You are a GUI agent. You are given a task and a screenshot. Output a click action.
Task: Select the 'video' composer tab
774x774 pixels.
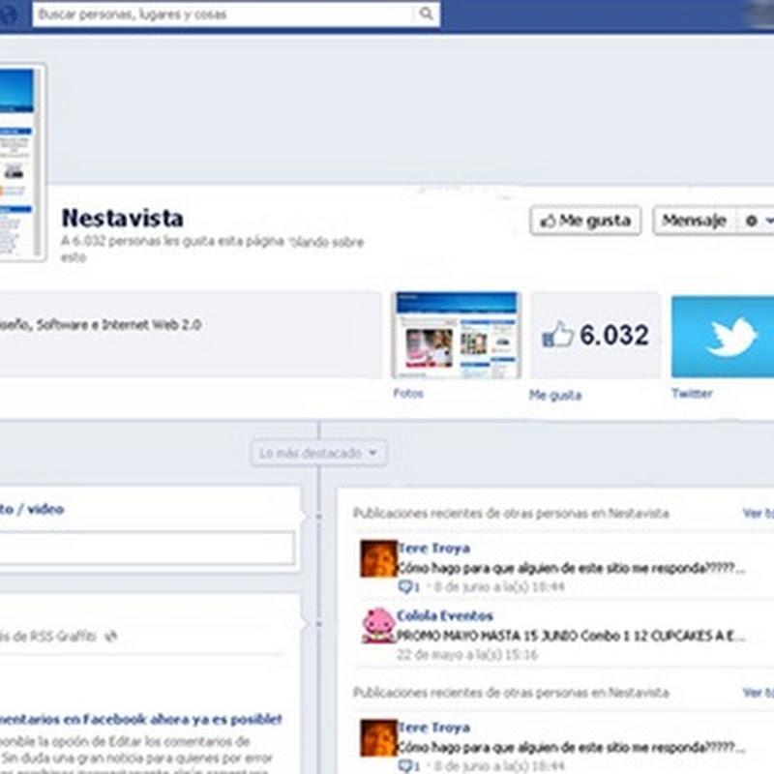pos(45,509)
